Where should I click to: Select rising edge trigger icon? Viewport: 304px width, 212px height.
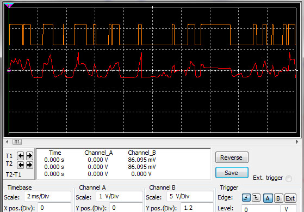[246, 198]
